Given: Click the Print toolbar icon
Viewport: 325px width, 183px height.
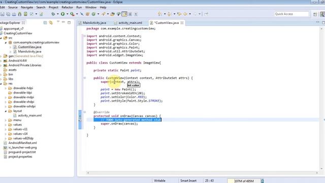Looking at the screenshot, I should 14,14.
